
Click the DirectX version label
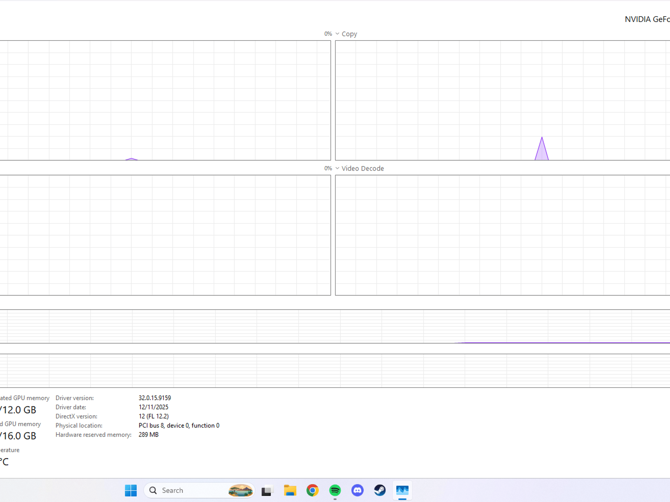pyautogui.click(x=76, y=416)
